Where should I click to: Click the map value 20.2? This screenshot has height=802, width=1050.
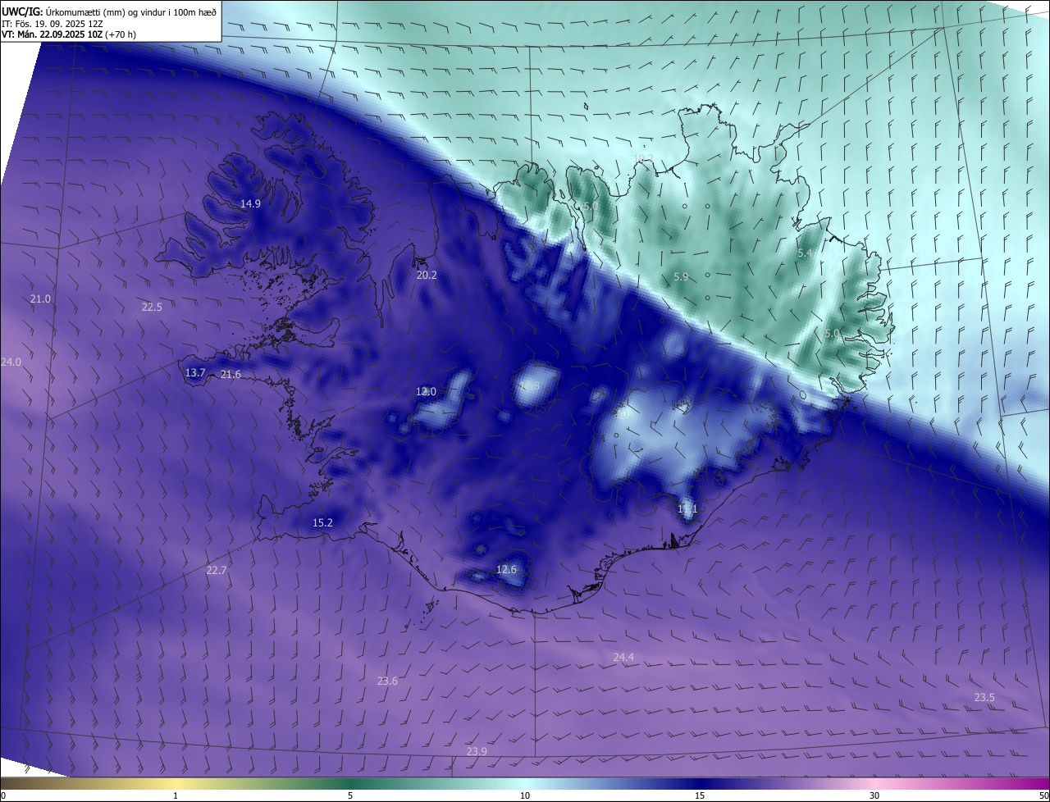(427, 276)
